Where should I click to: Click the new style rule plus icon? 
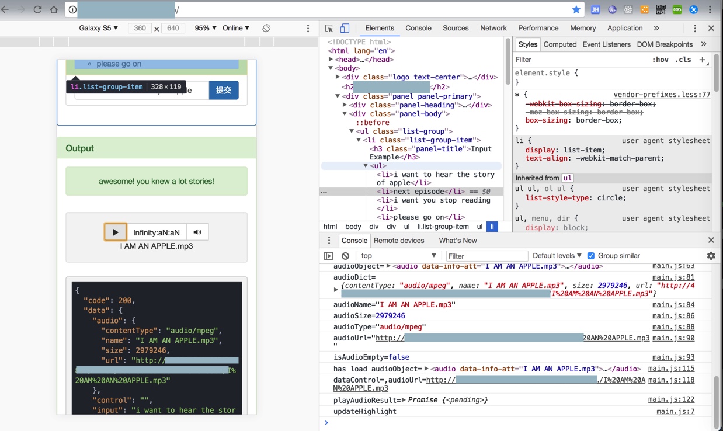tap(703, 60)
